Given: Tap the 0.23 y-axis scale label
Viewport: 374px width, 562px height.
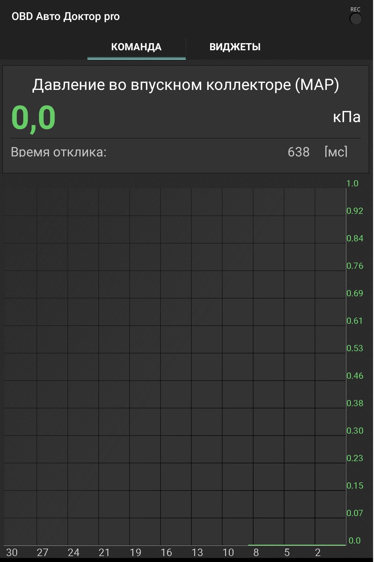Looking at the screenshot, I should click(355, 458).
